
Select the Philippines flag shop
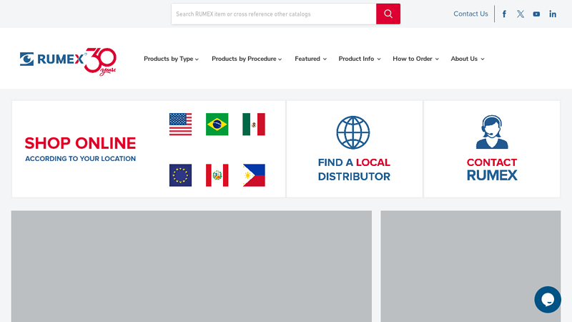(x=254, y=175)
